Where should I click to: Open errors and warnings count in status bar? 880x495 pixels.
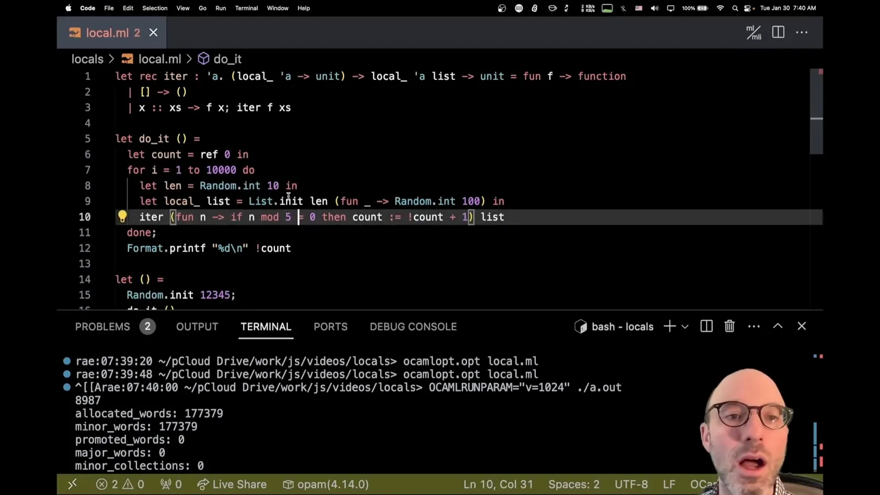coord(120,484)
